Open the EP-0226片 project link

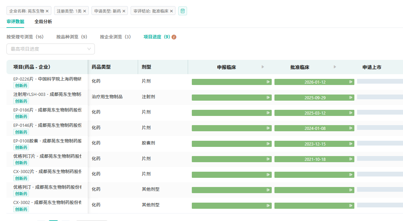(47, 79)
